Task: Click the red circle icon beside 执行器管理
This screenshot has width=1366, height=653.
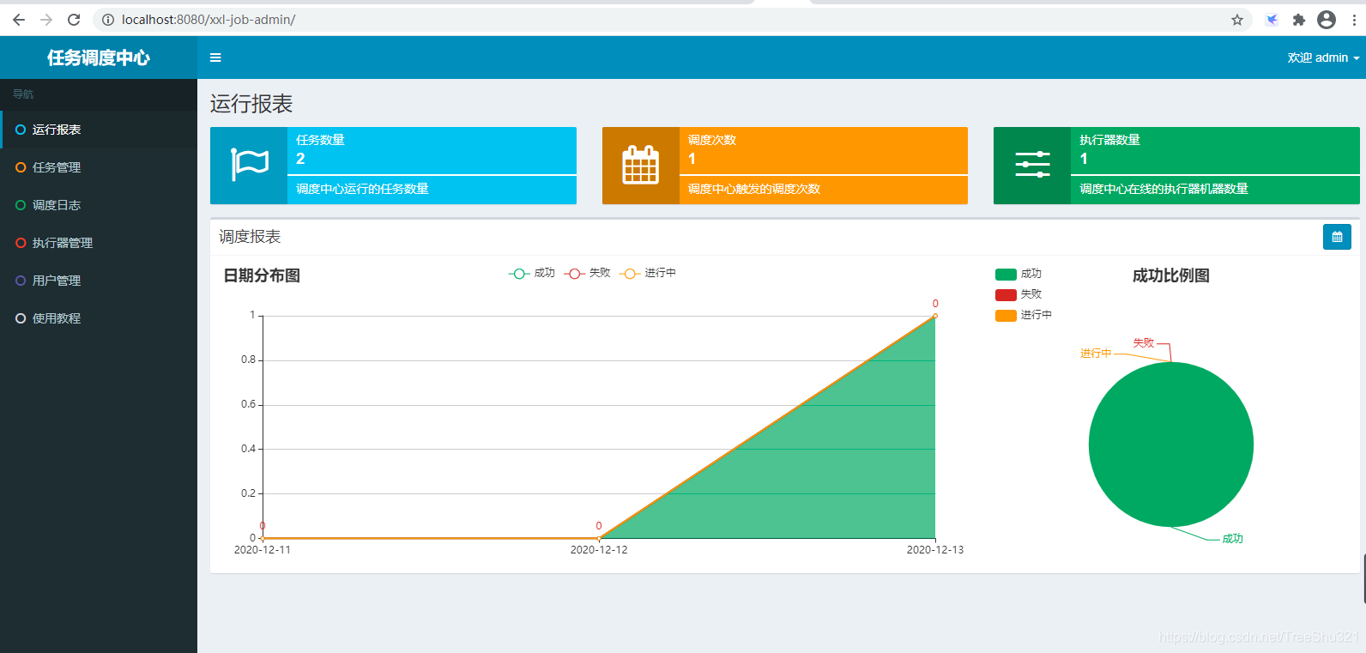Action: (x=21, y=243)
